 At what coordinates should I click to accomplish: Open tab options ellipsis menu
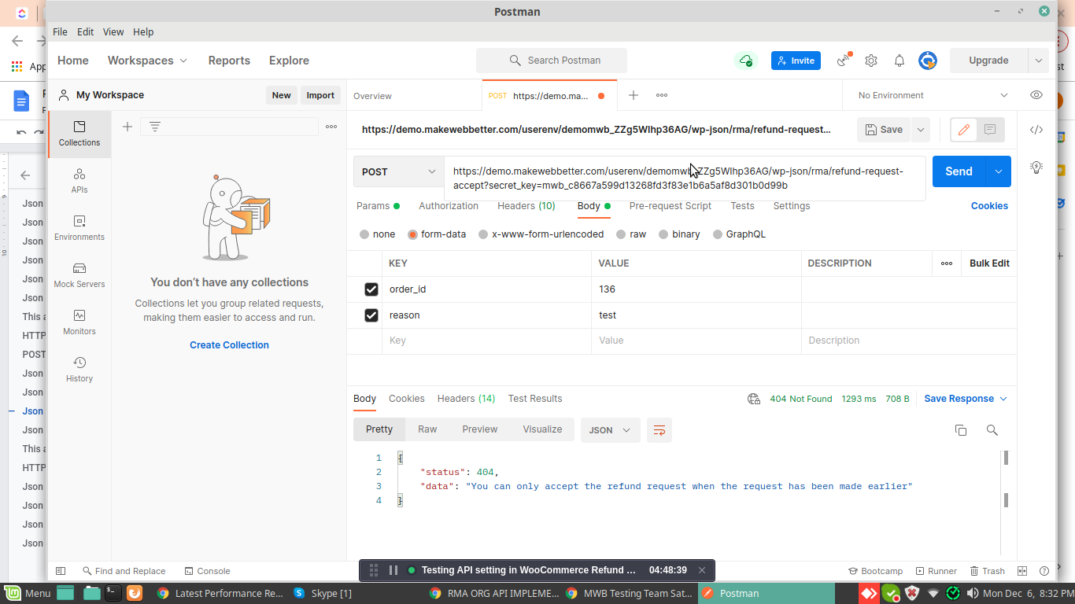662,95
